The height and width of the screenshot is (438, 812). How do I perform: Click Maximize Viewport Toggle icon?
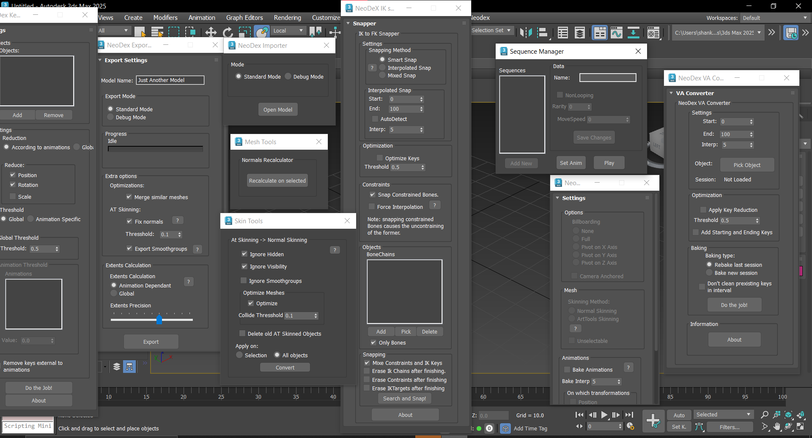pyautogui.click(x=801, y=427)
